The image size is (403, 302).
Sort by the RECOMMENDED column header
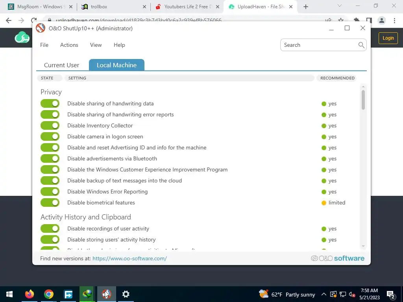tap(337, 78)
